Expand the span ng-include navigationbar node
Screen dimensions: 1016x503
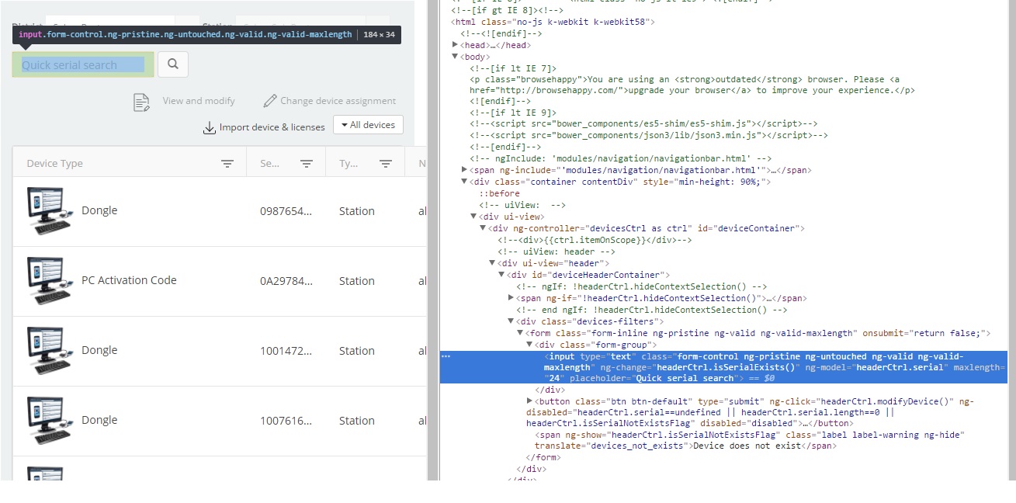pyautogui.click(x=465, y=169)
